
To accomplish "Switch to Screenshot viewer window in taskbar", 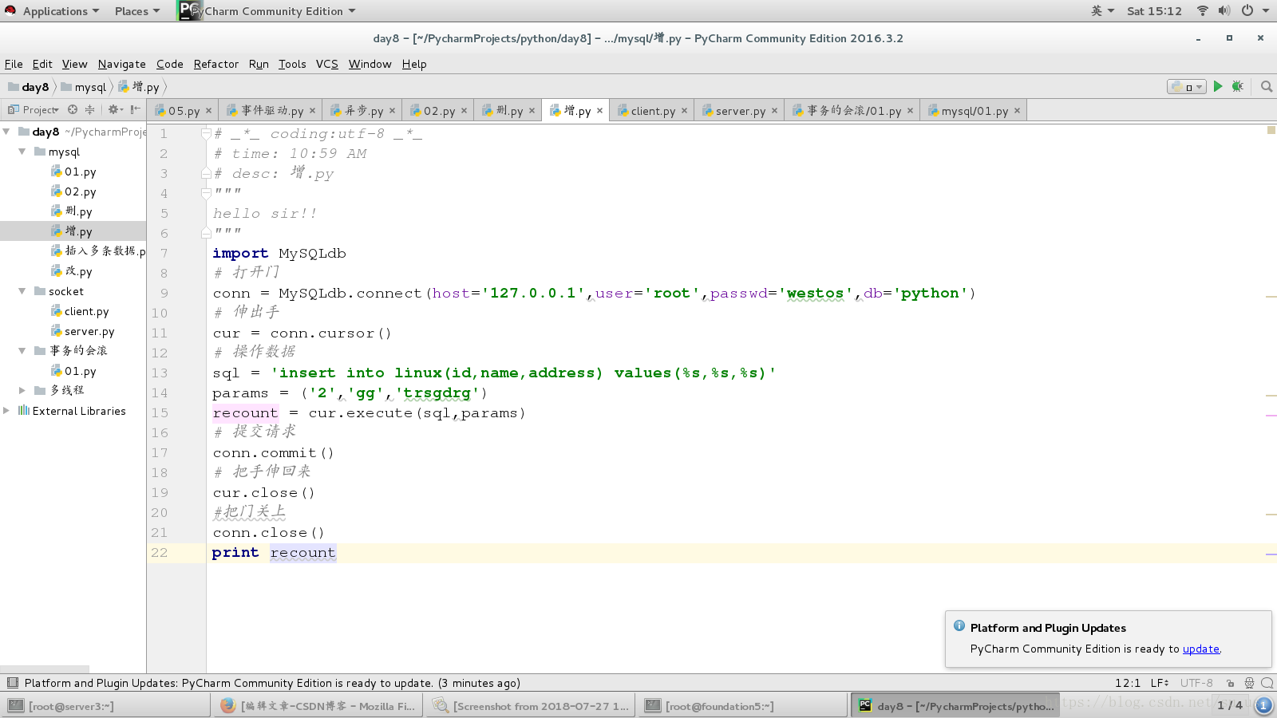I will pos(532,706).
